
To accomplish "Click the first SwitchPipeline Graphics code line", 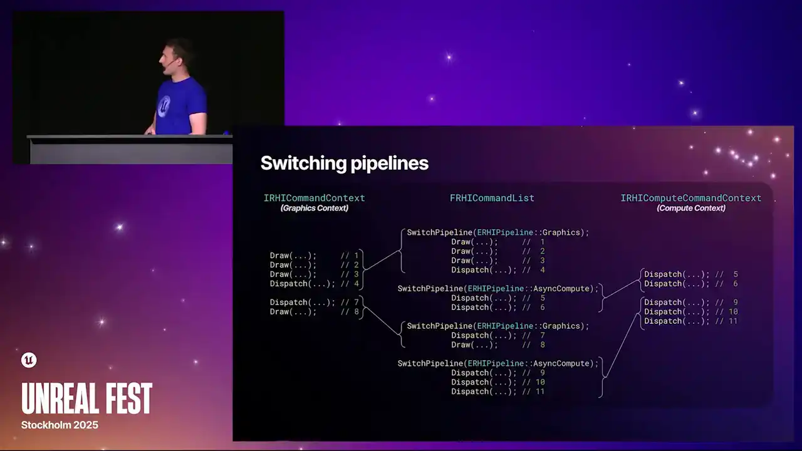I will 498,232.
